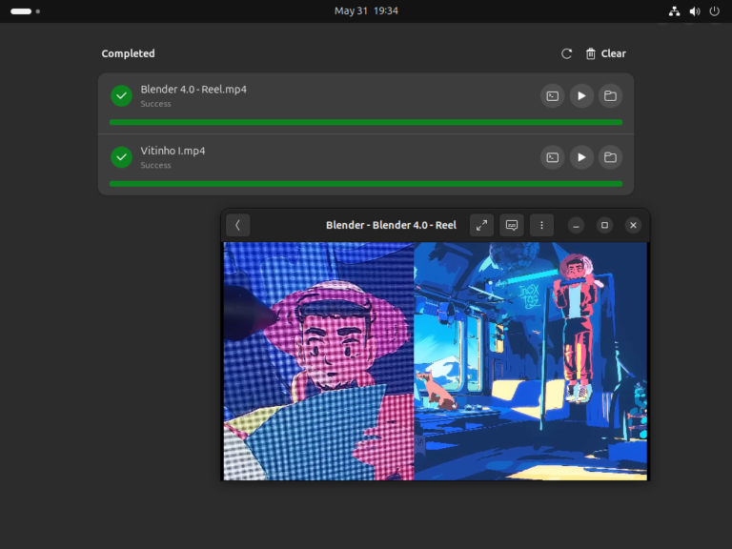Show the terminal output for Vitinho I.mp4
732x549 pixels.
(553, 157)
